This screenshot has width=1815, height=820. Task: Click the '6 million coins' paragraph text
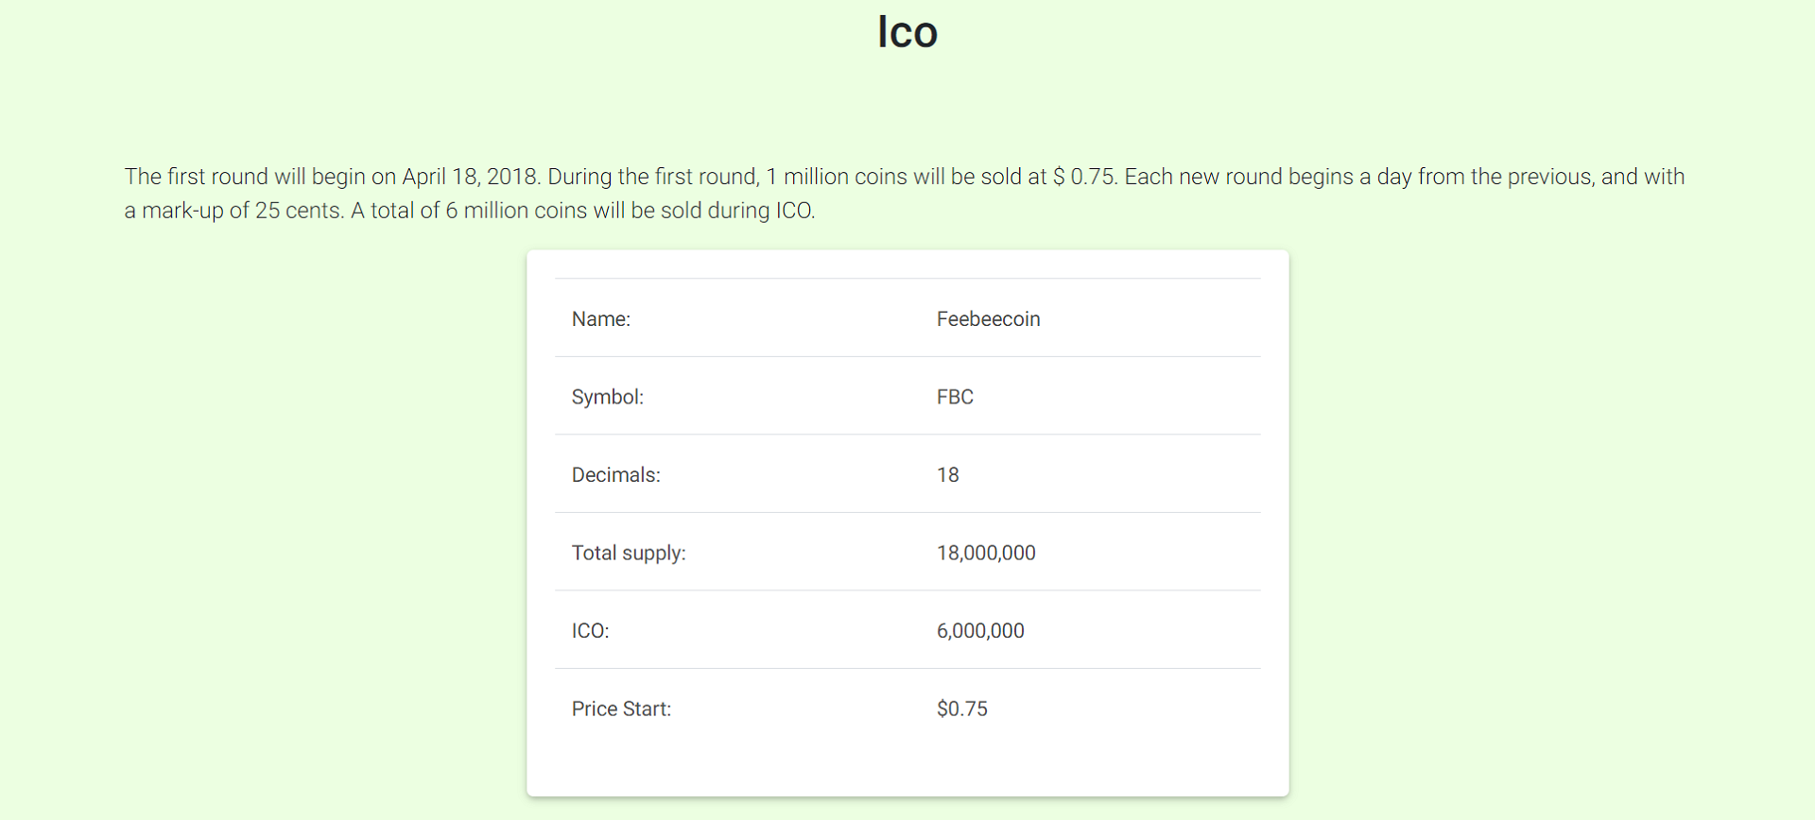pyautogui.click(x=516, y=211)
